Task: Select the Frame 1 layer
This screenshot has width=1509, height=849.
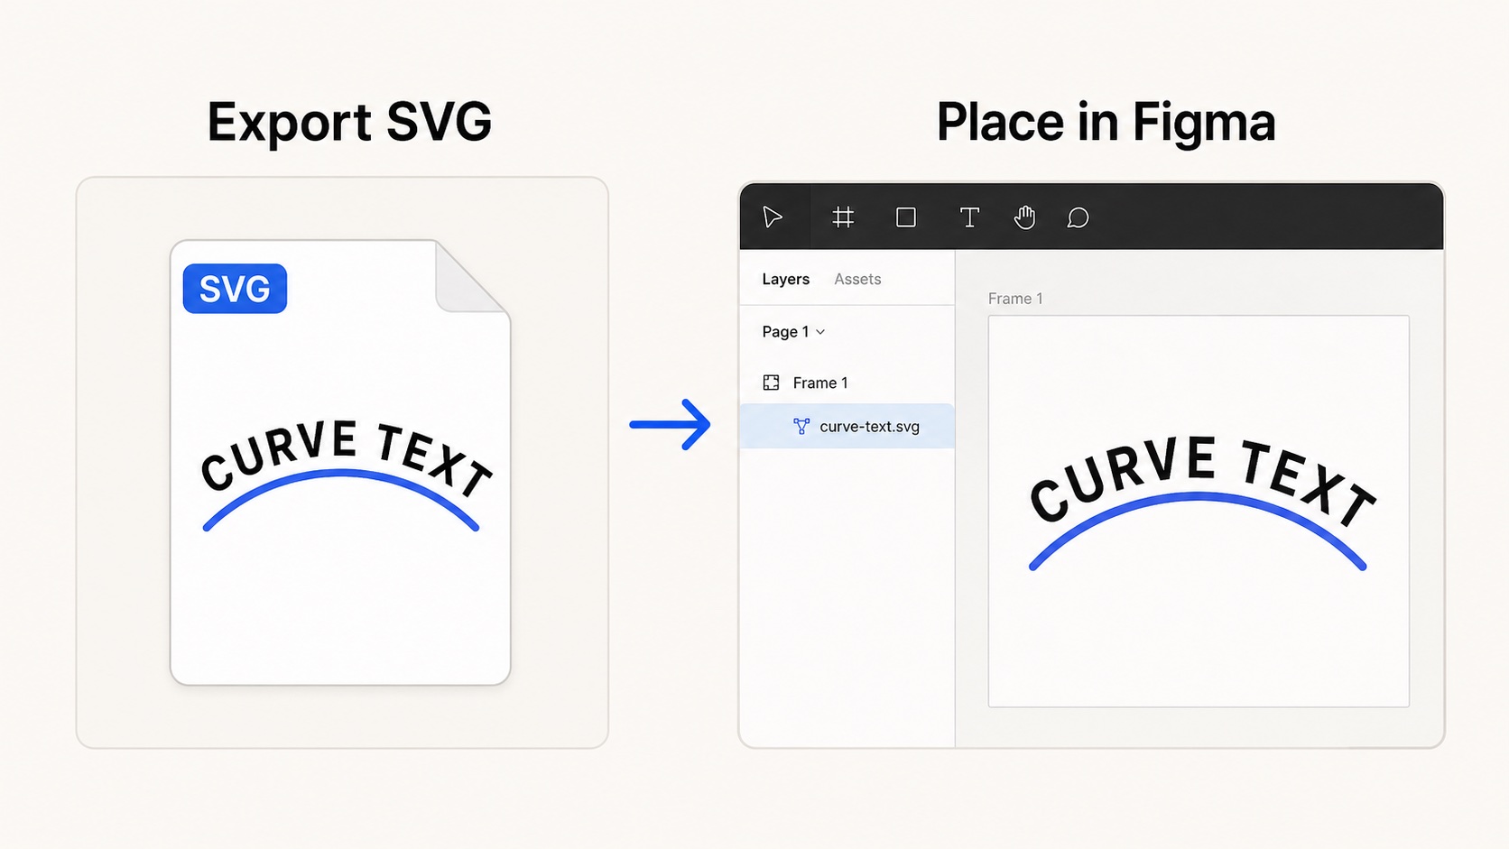Action: coord(847,383)
